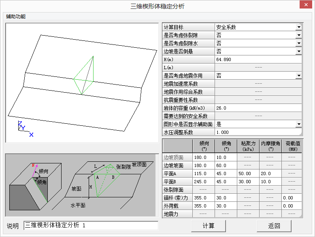Click 平面B 内摩擦角 cell showing 10.0
The width and height of the screenshot is (315, 237).
click(x=269, y=182)
